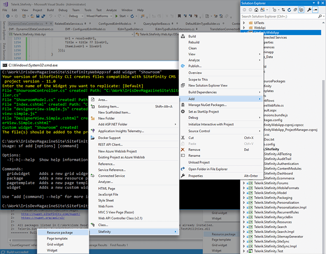The height and width of the screenshot is (254, 326).
Task: Click Application Insights Telemetry... entry
Action: pyautogui.click(x=134, y=131)
